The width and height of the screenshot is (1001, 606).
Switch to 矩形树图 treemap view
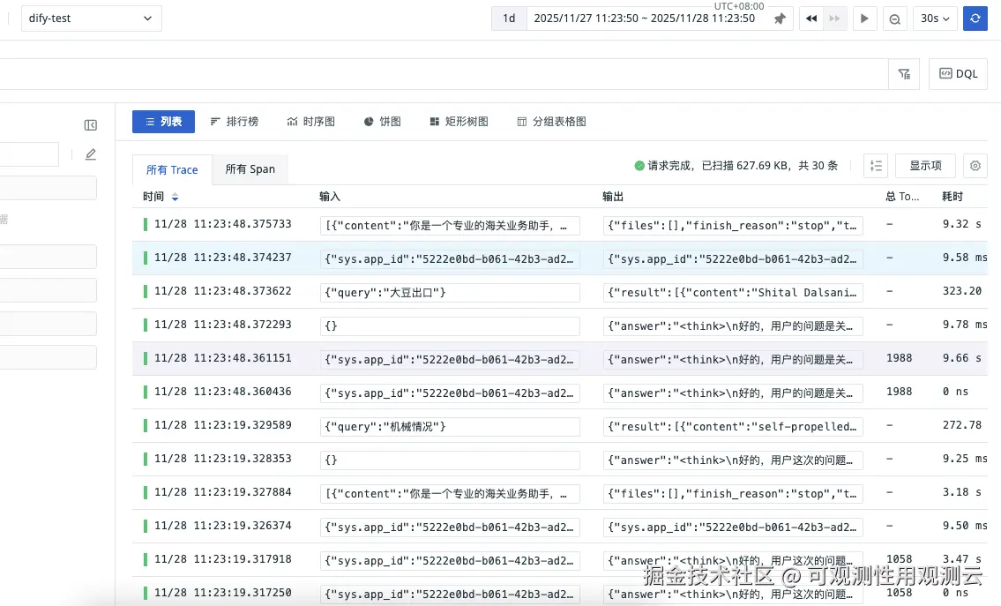pyautogui.click(x=459, y=122)
